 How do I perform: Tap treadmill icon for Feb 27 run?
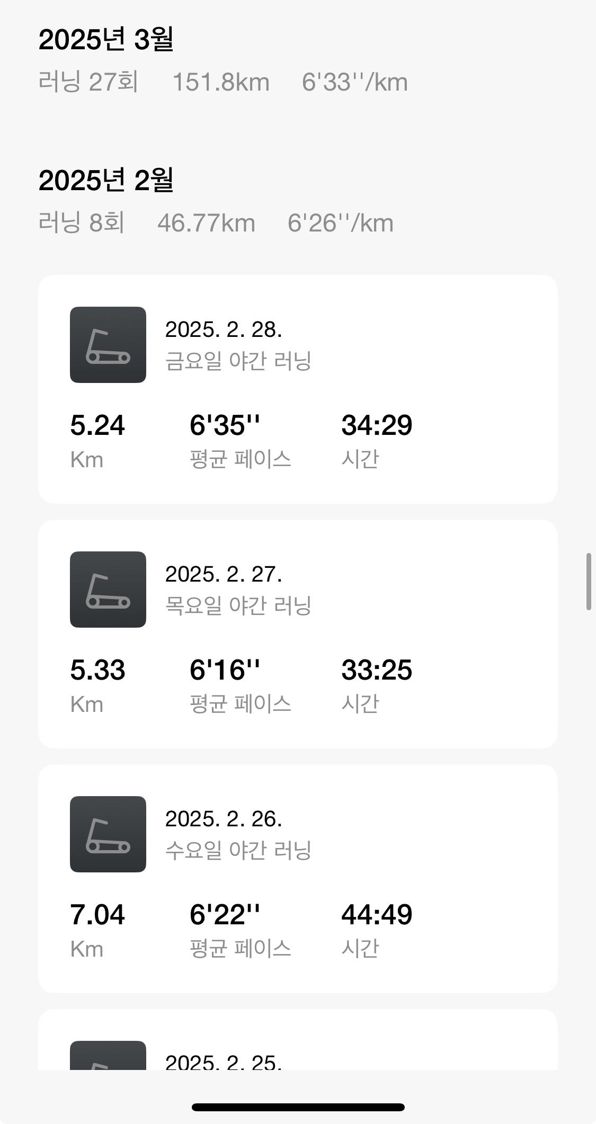click(108, 590)
